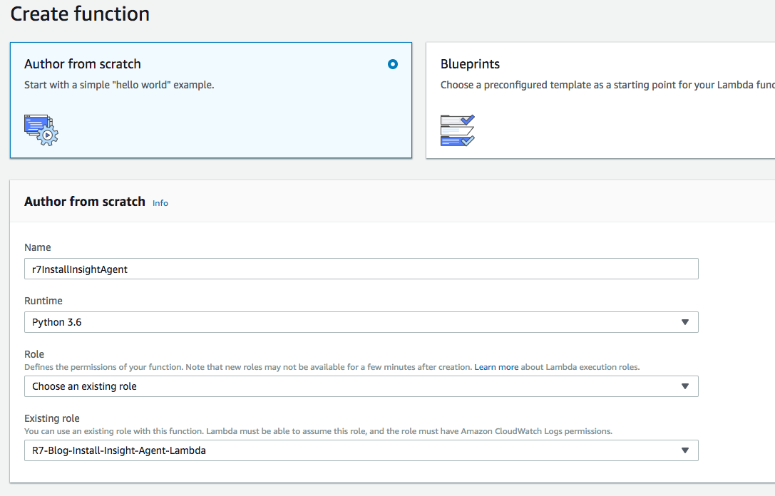Click the Runtime field label
Viewport: 775px width, 496px height.
point(43,301)
